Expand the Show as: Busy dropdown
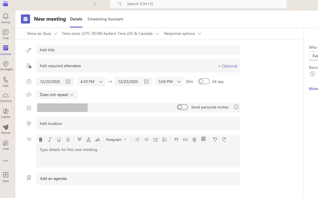 pos(42,33)
